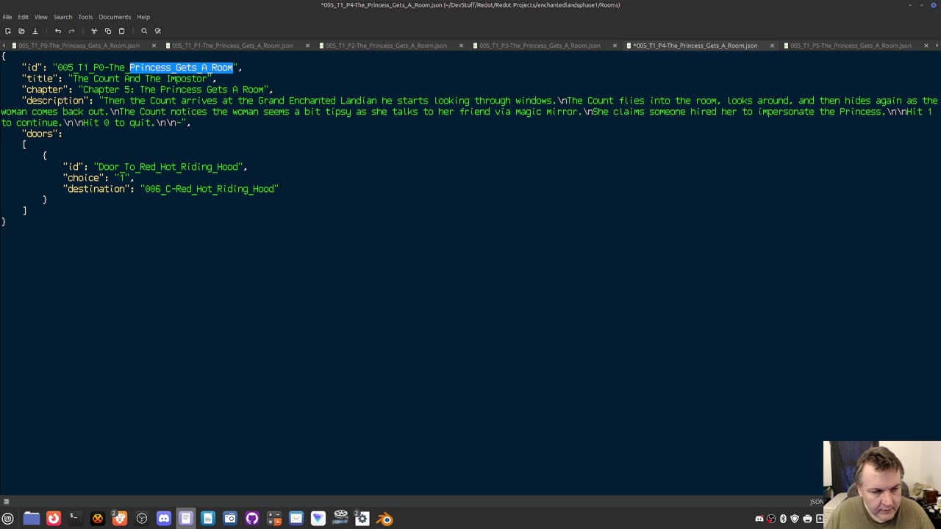Viewport: 941px width, 529px height.
Task: Launch Blender from the taskbar
Action: [384, 519]
